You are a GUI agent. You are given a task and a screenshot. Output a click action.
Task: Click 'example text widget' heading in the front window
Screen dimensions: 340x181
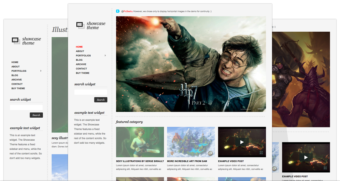pos(89,113)
